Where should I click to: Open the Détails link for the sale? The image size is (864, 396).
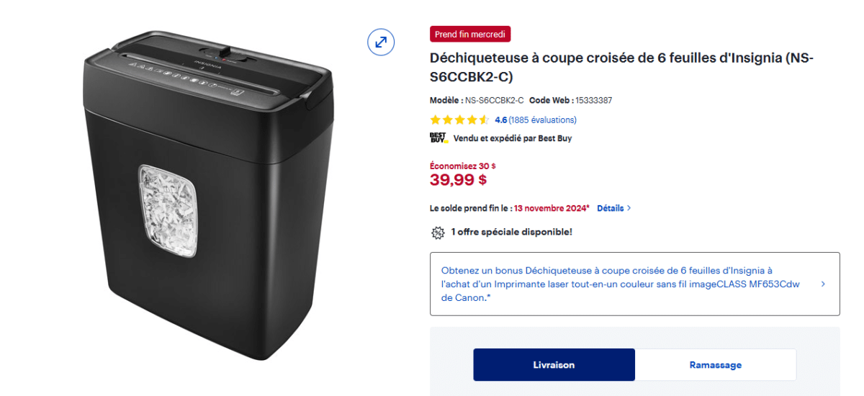[x=610, y=208]
